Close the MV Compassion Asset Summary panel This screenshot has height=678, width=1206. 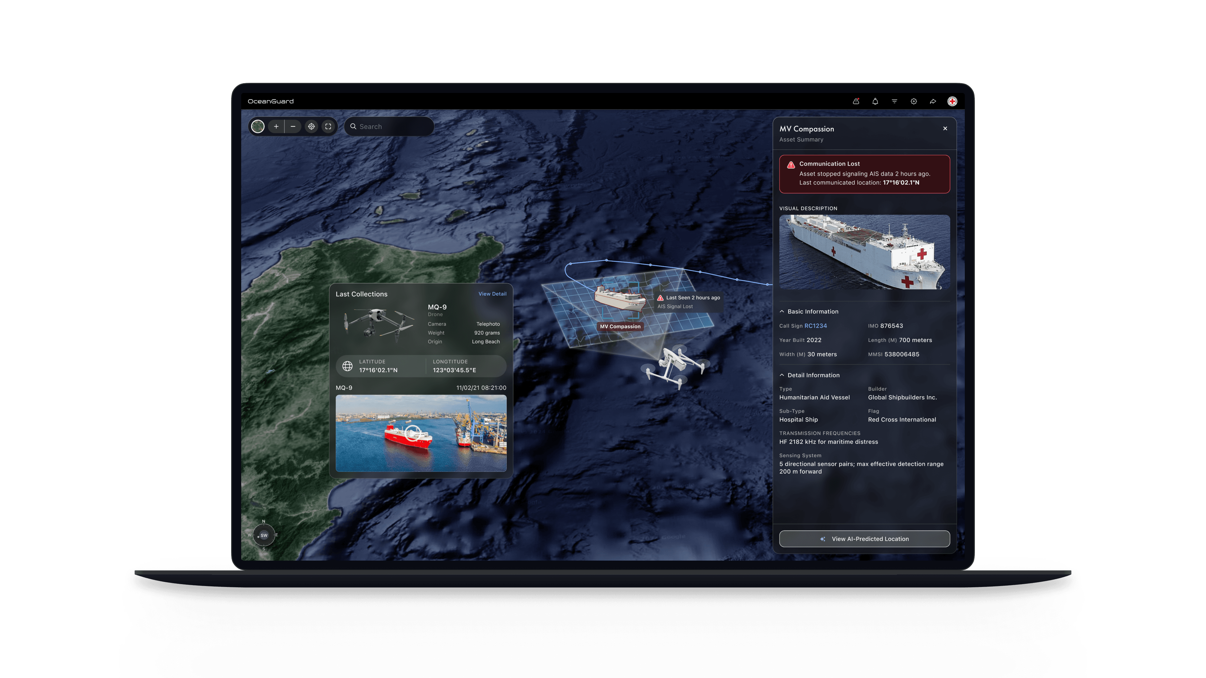click(945, 128)
